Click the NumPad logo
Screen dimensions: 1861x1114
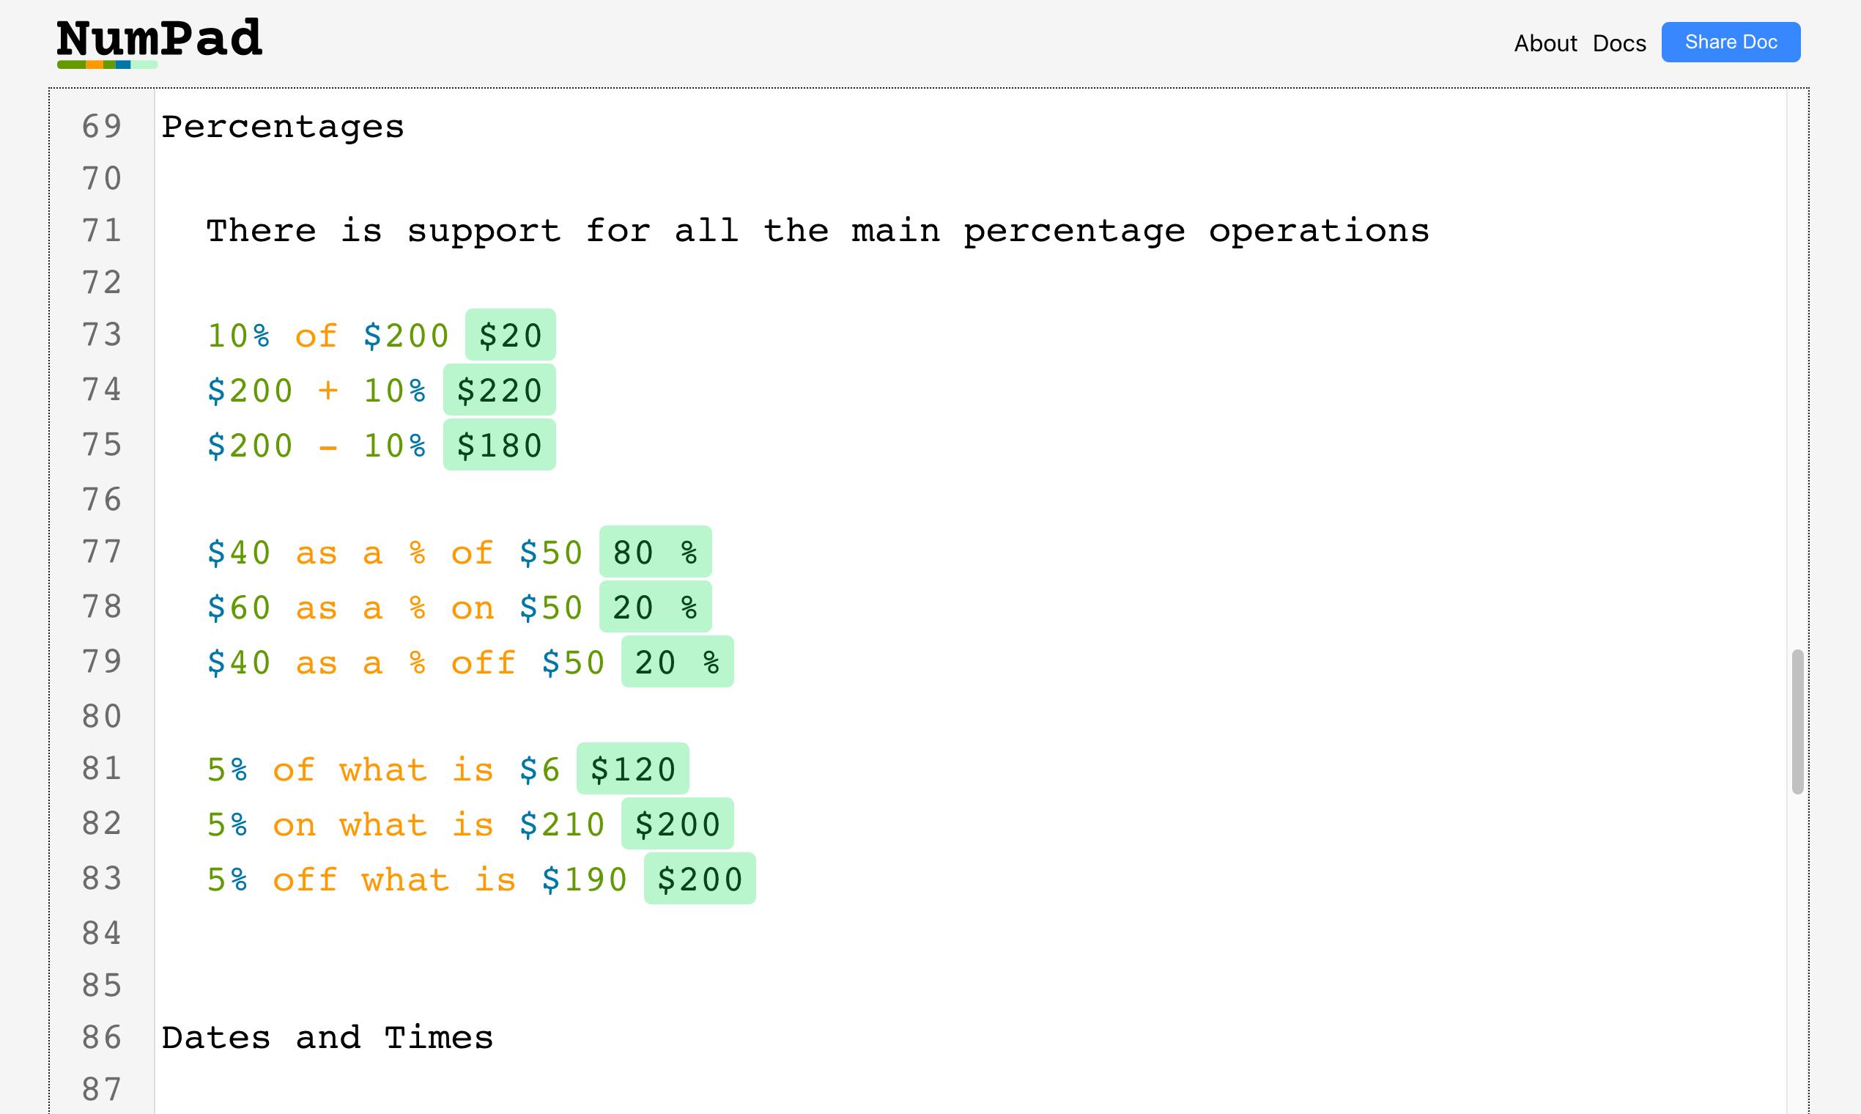159,43
